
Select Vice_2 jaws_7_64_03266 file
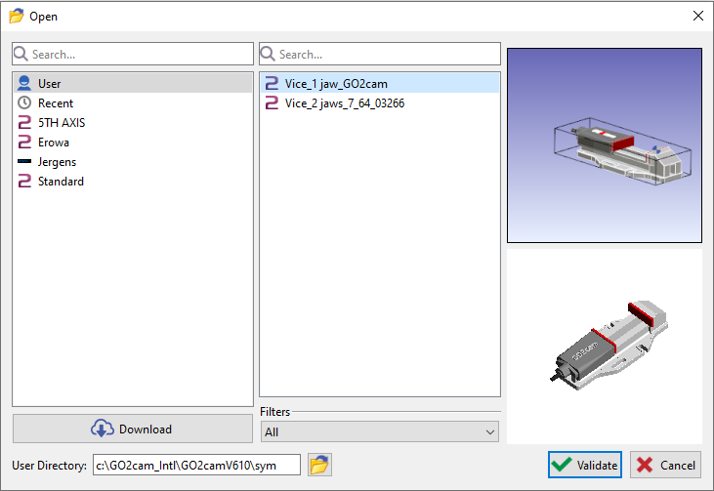point(344,103)
